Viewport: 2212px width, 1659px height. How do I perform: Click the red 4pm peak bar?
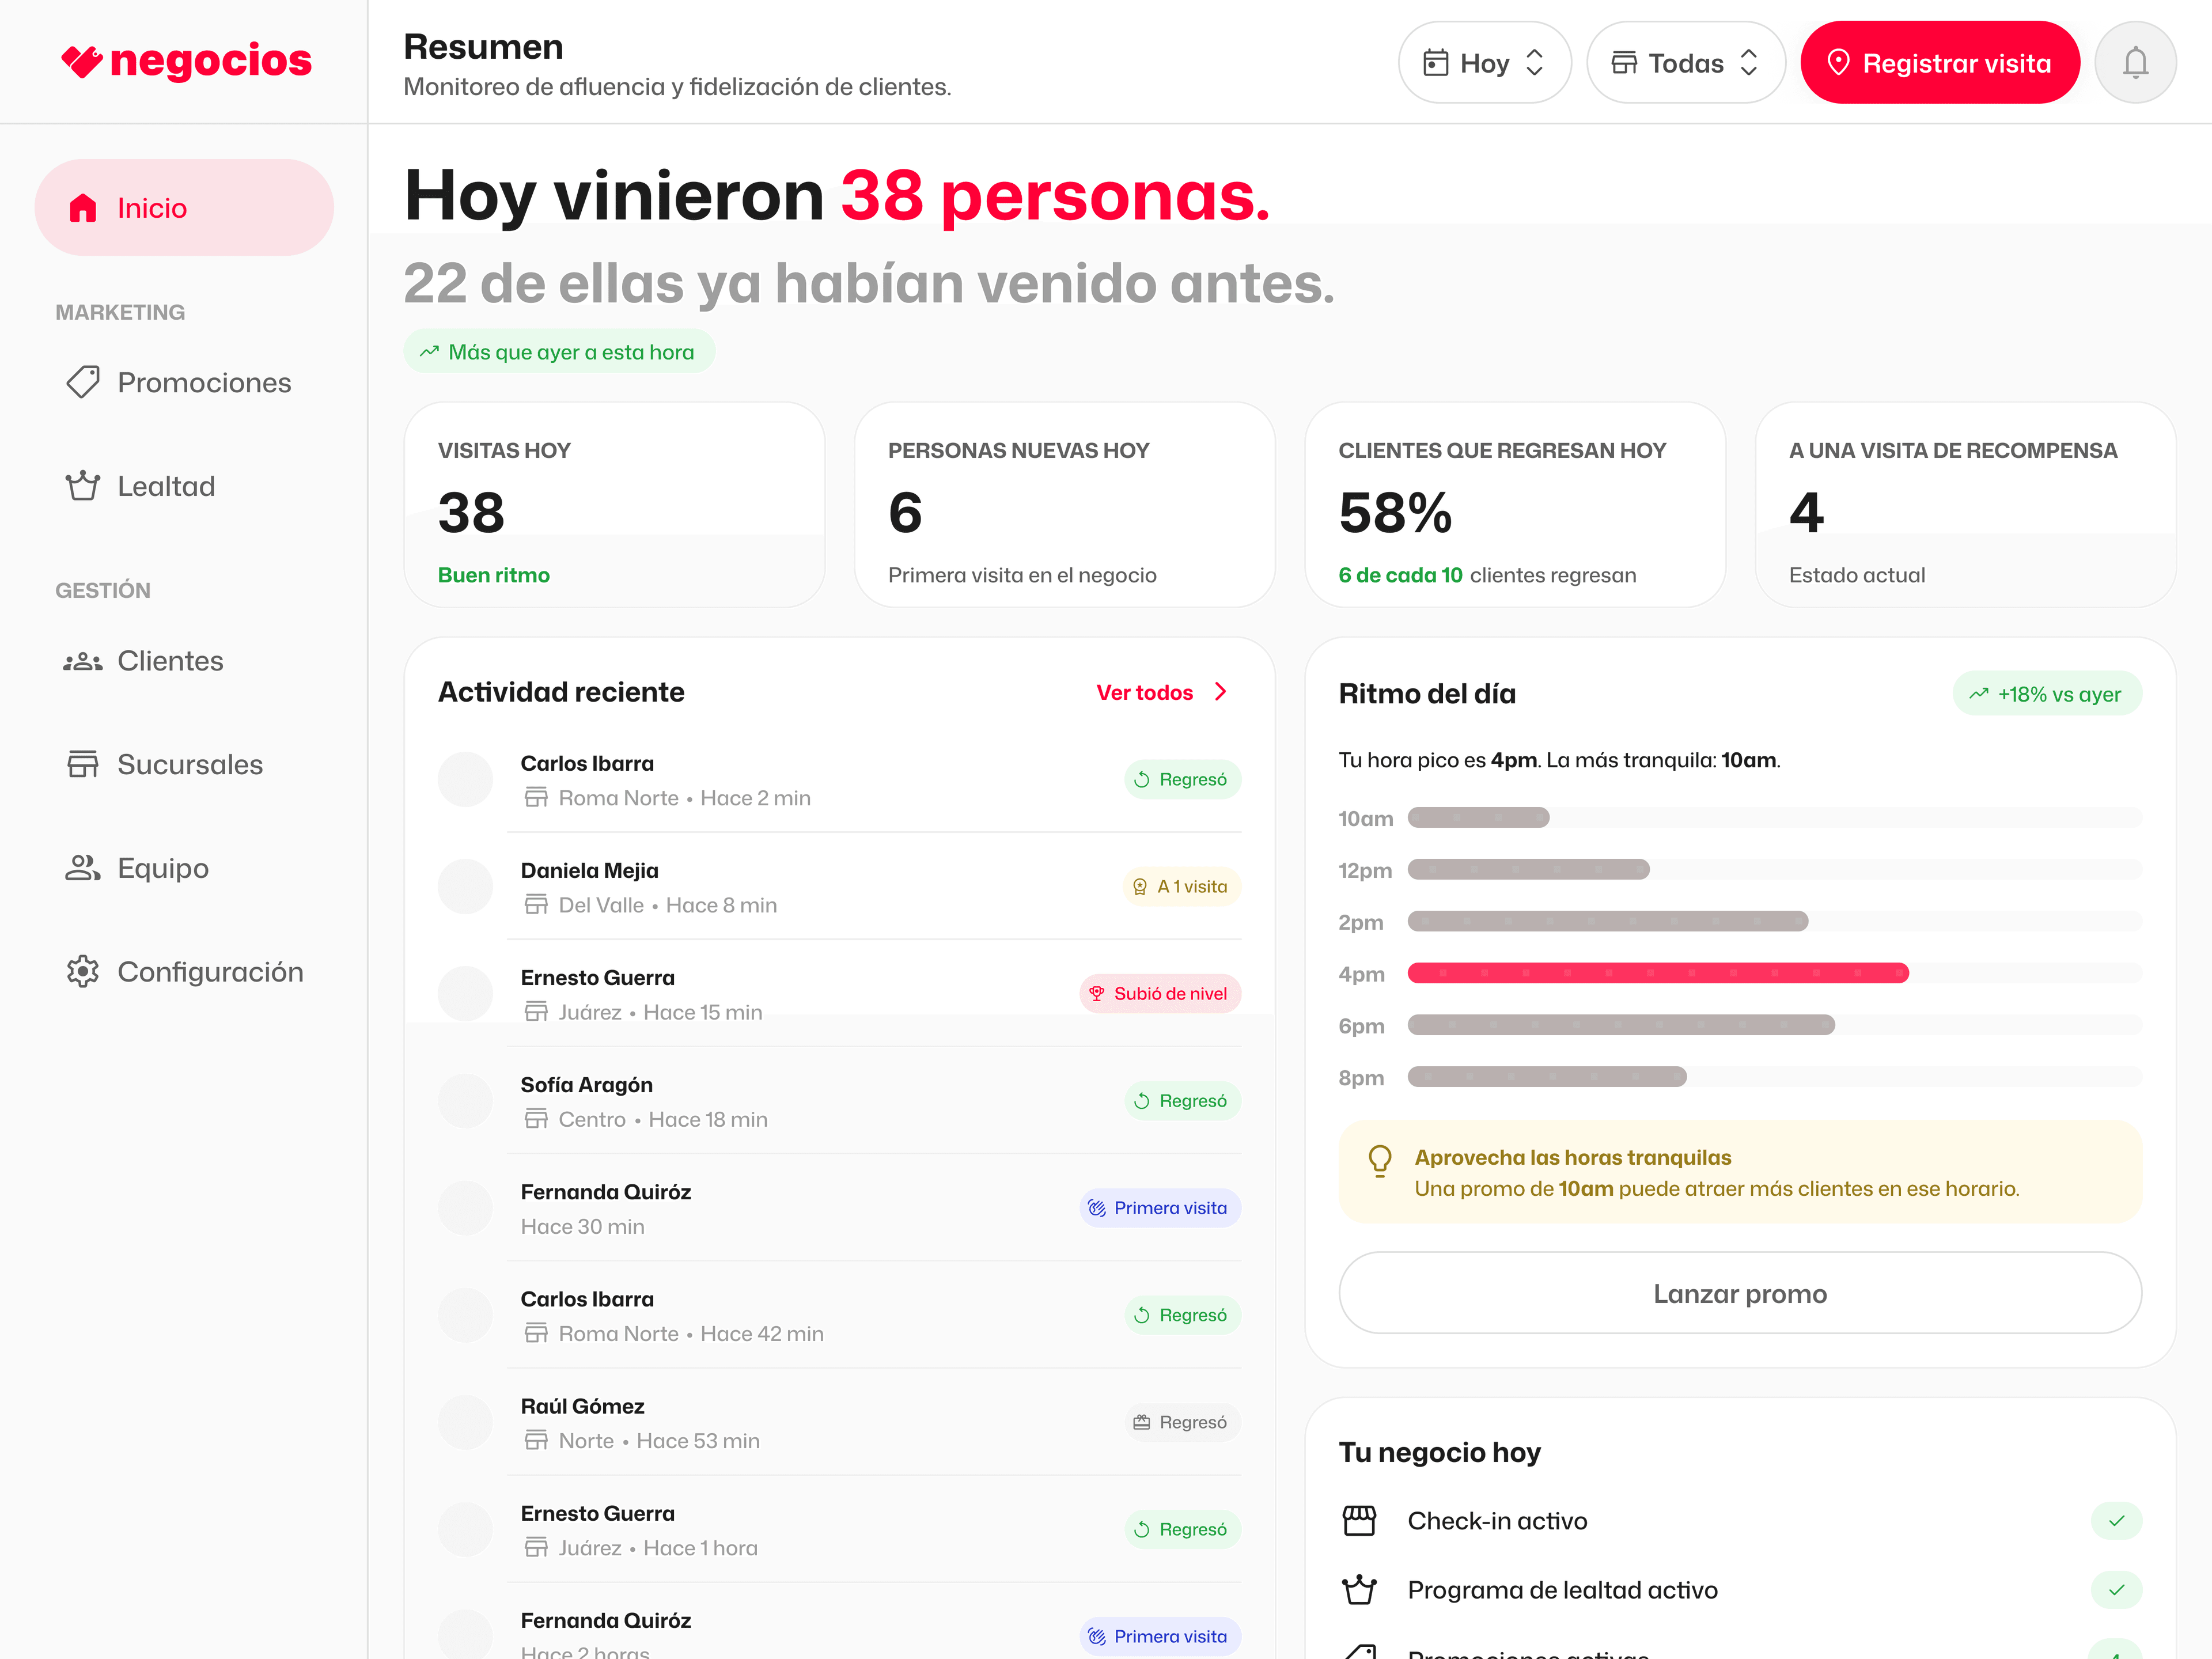pos(1657,973)
